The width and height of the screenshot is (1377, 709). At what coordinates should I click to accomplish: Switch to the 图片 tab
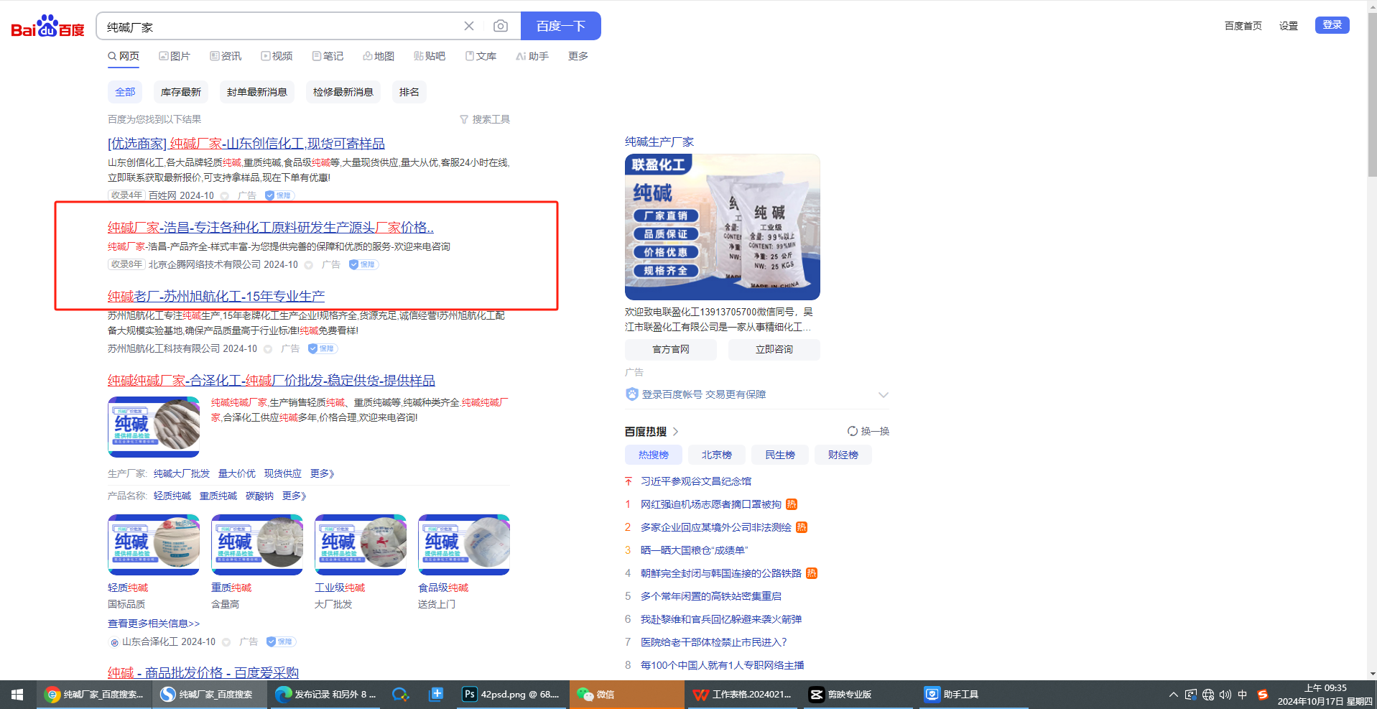point(175,56)
